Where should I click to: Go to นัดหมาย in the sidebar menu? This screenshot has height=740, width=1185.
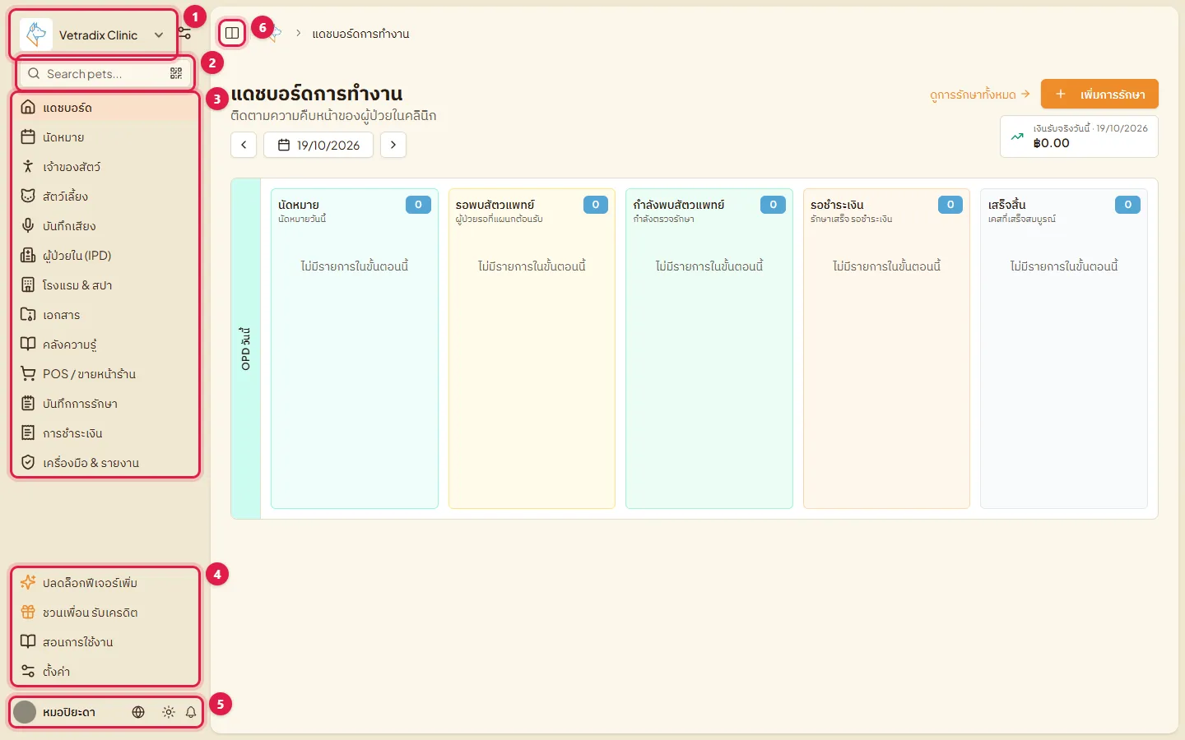105,137
